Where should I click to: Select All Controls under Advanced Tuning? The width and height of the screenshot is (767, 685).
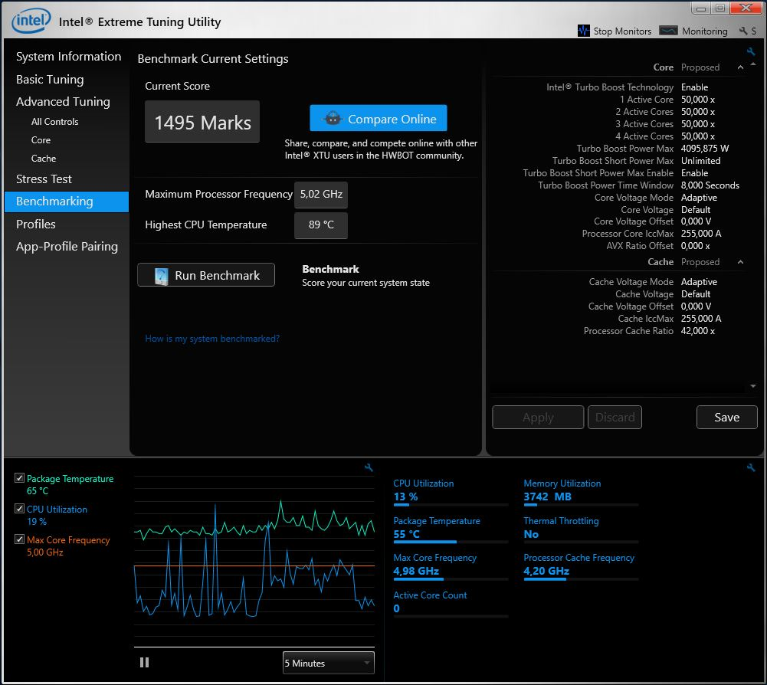coord(55,122)
